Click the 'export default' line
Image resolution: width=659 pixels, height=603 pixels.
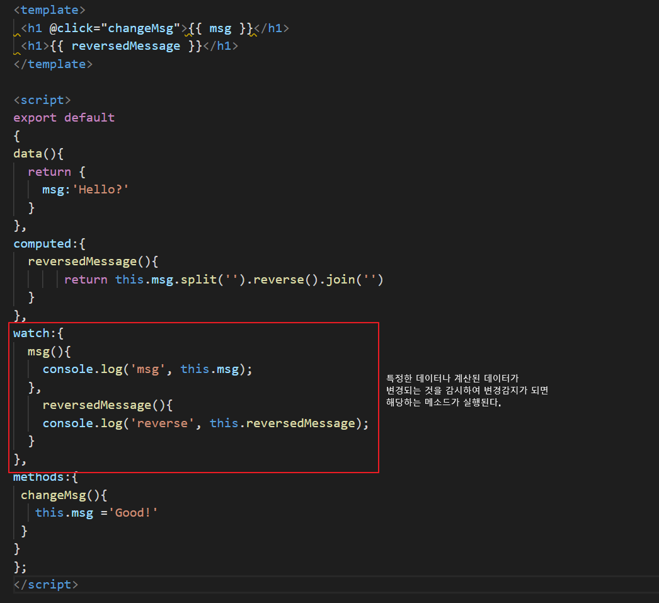(64, 118)
